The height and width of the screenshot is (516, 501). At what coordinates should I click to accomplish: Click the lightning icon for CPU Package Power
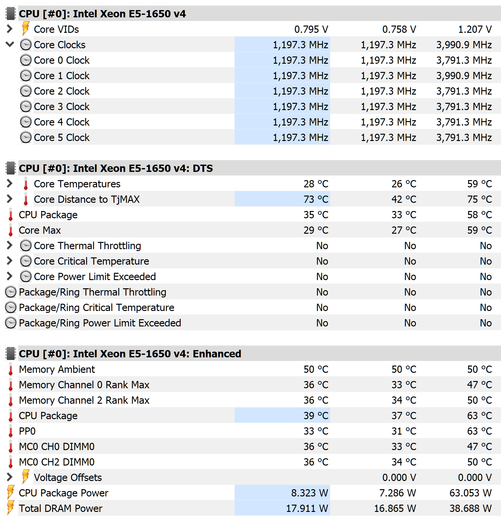(10, 493)
